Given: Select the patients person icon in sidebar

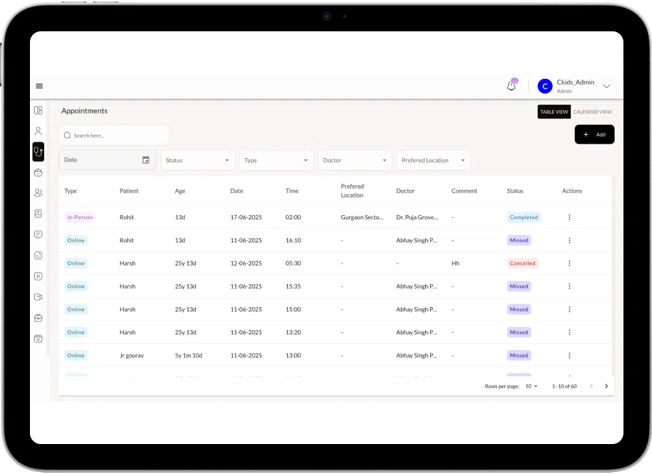Looking at the screenshot, I should tap(38, 131).
